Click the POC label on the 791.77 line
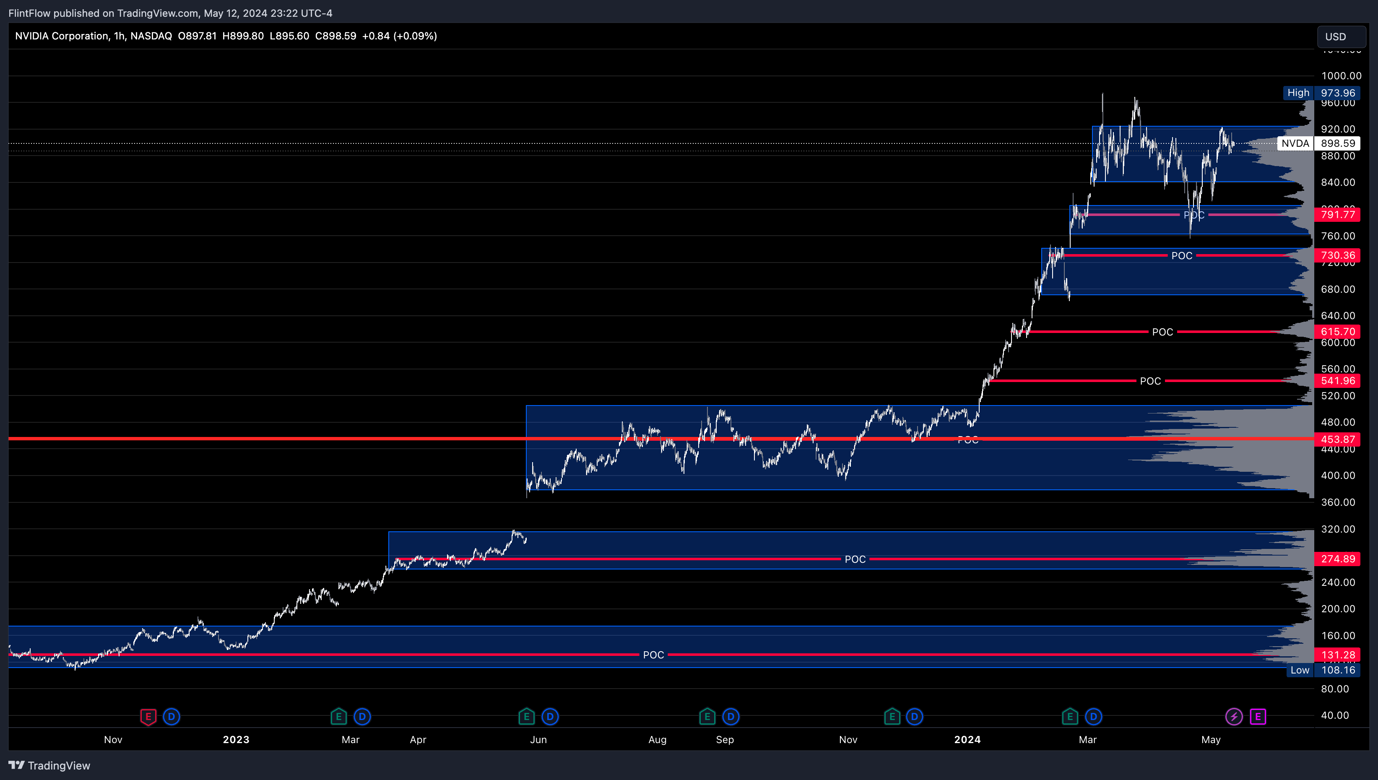Viewport: 1378px width, 780px height. coord(1194,215)
